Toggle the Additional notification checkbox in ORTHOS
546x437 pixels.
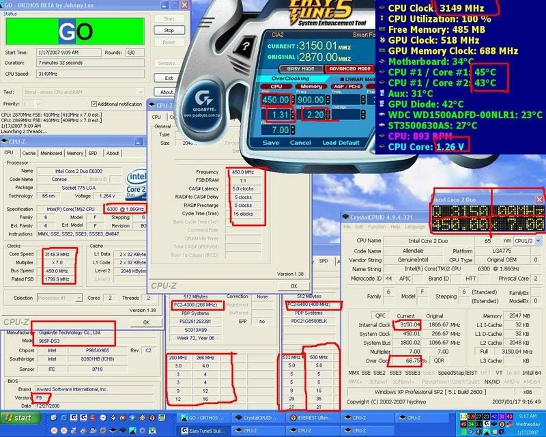(x=94, y=104)
